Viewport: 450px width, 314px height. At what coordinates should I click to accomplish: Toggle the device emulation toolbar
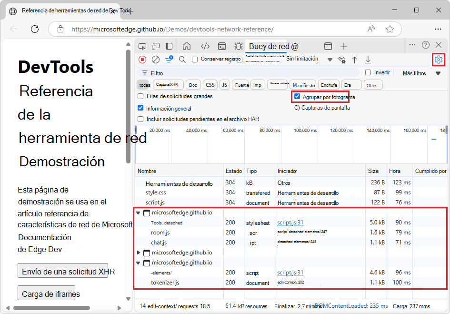pos(156,46)
